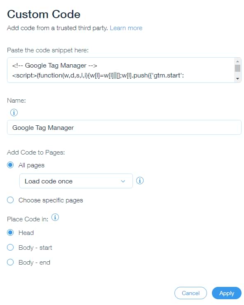Click into the Google Tag Manager name field
The width and height of the screenshot is (244, 305).
124,127
